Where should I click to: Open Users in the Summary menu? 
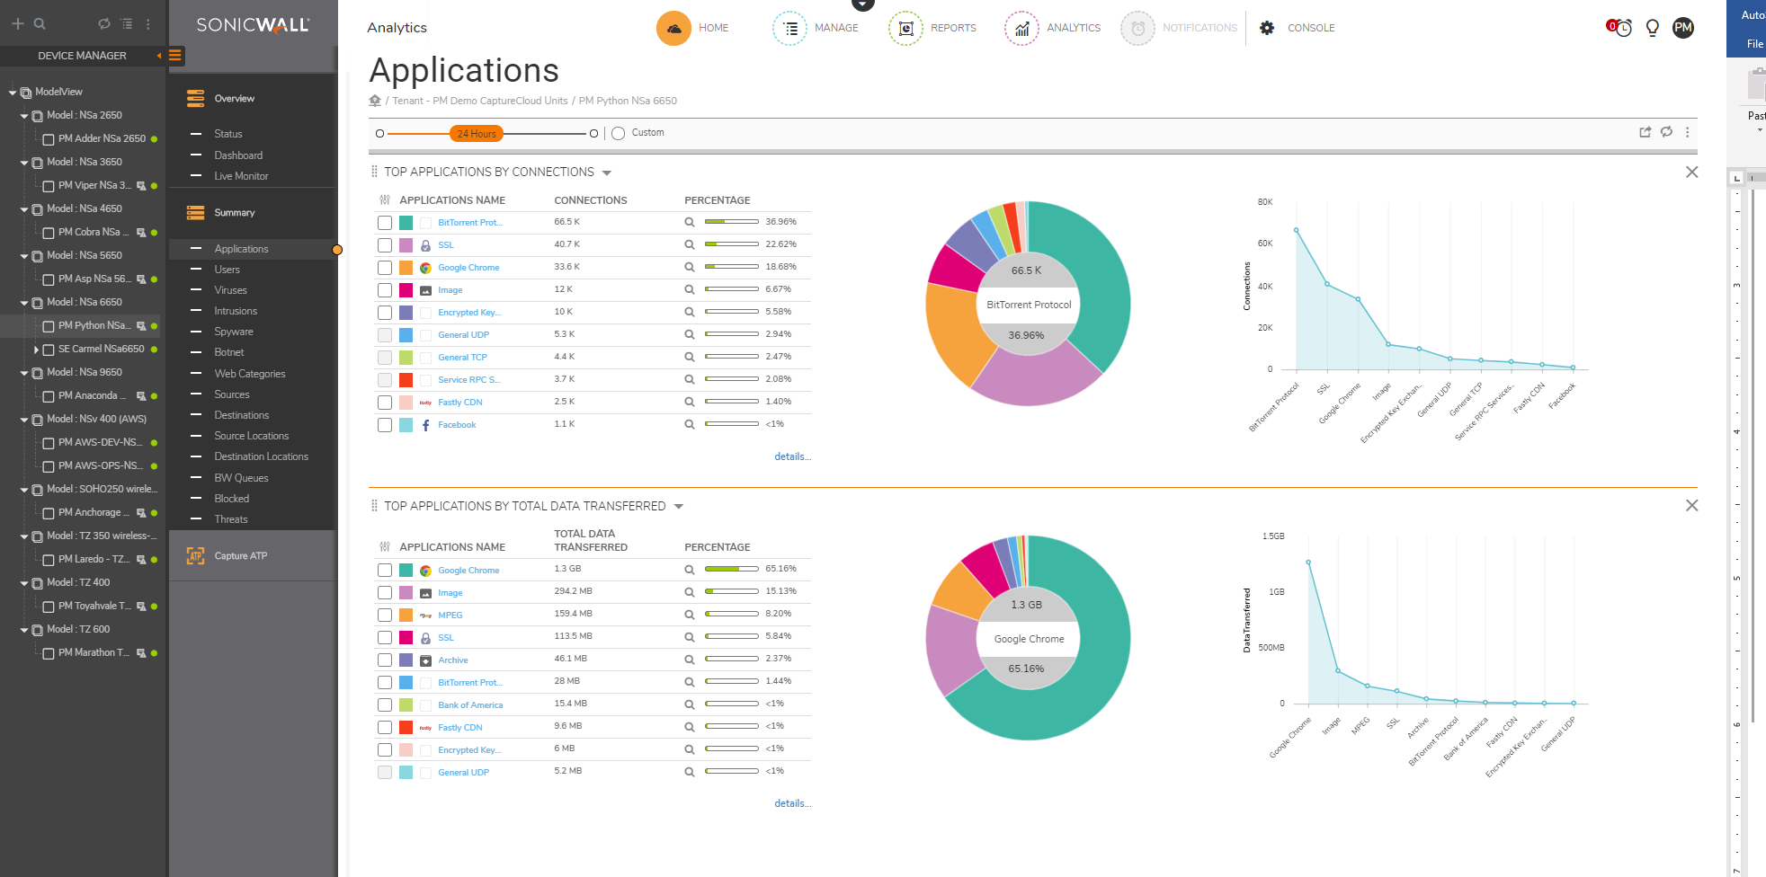point(227,270)
